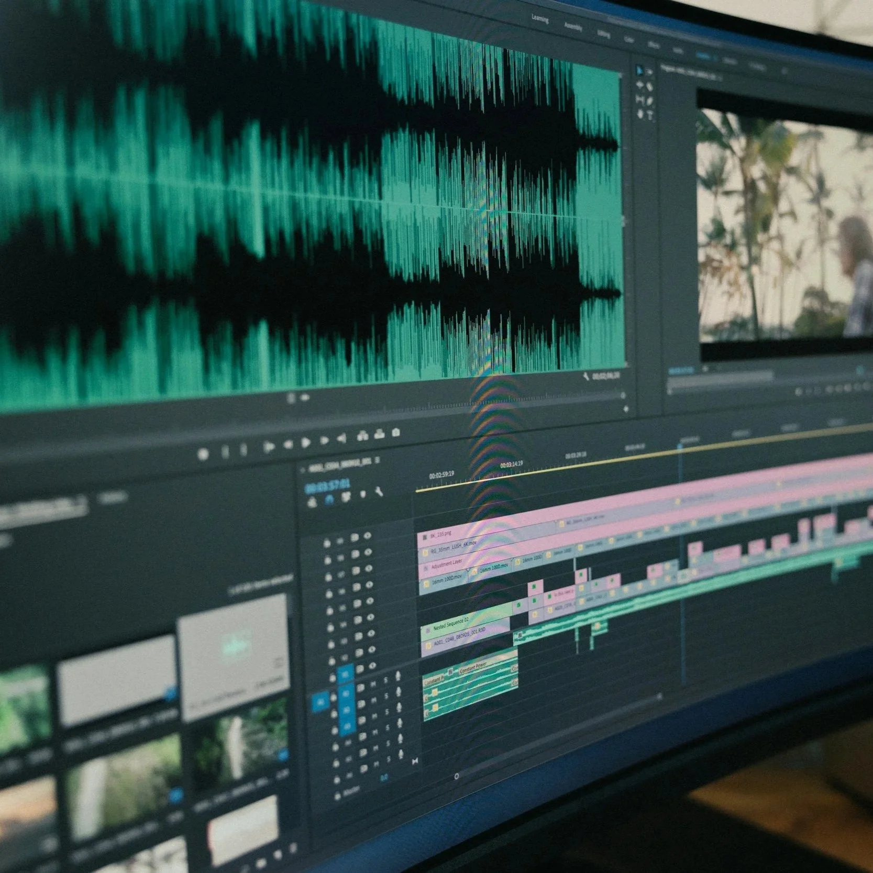Image resolution: width=873 pixels, height=873 pixels.
Task: Select the Hand tool
Action: (x=640, y=114)
